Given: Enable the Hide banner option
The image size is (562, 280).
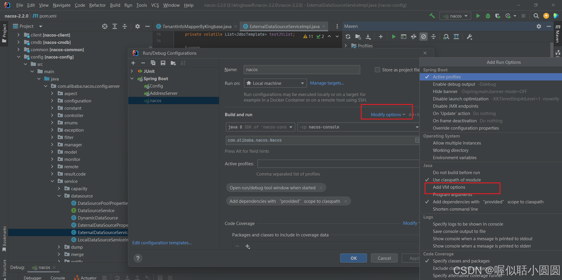Looking at the screenshot, I should 491,92.
